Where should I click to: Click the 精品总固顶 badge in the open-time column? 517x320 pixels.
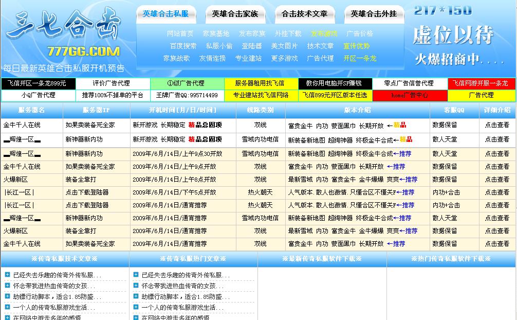[204, 126]
